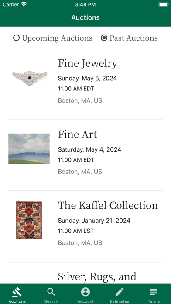171x304 pixels.
Task: Tap the Saturday, May 4, 2024 date
Action: pyautogui.click(x=89, y=149)
